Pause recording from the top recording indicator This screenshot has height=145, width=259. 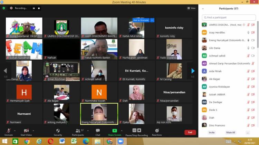pos(33,8)
